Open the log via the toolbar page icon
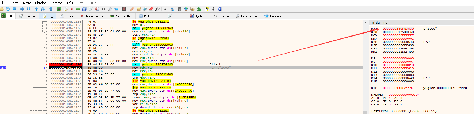This screenshot has height=114, width=474. [x=65, y=9]
